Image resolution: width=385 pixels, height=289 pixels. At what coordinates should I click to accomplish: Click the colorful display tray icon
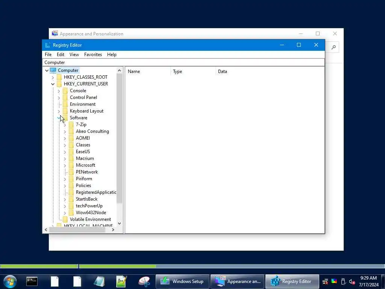[x=334, y=281]
